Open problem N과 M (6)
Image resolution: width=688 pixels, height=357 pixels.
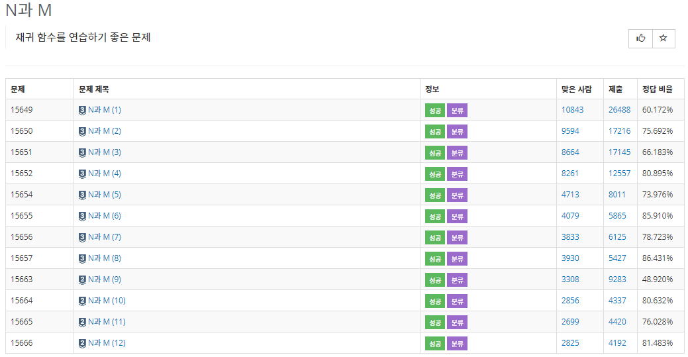(x=105, y=216)
